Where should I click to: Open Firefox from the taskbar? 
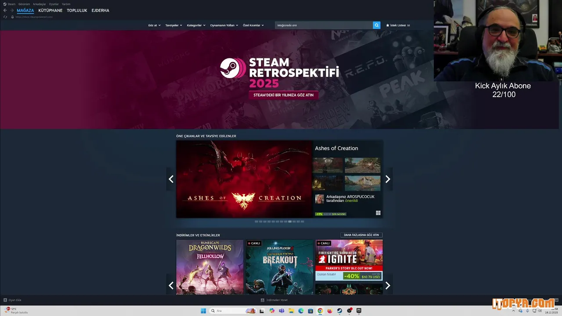tap(330, 311)
